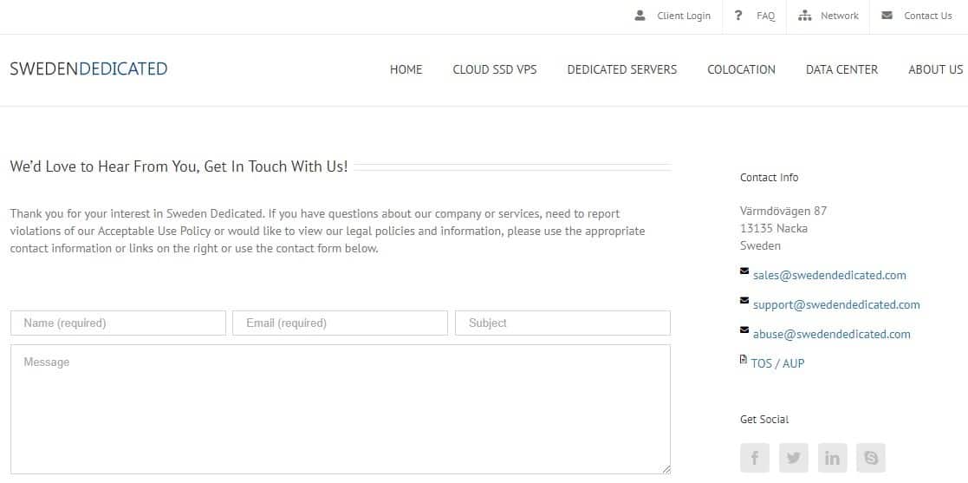This screenshot has width=968, height=483.
Task: Open the Facebook social icon
Action: click(x=755, y=458)
